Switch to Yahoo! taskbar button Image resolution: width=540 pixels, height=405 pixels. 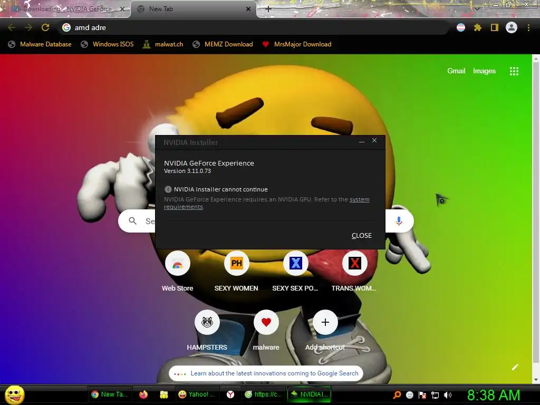click(x=197, y=394)
